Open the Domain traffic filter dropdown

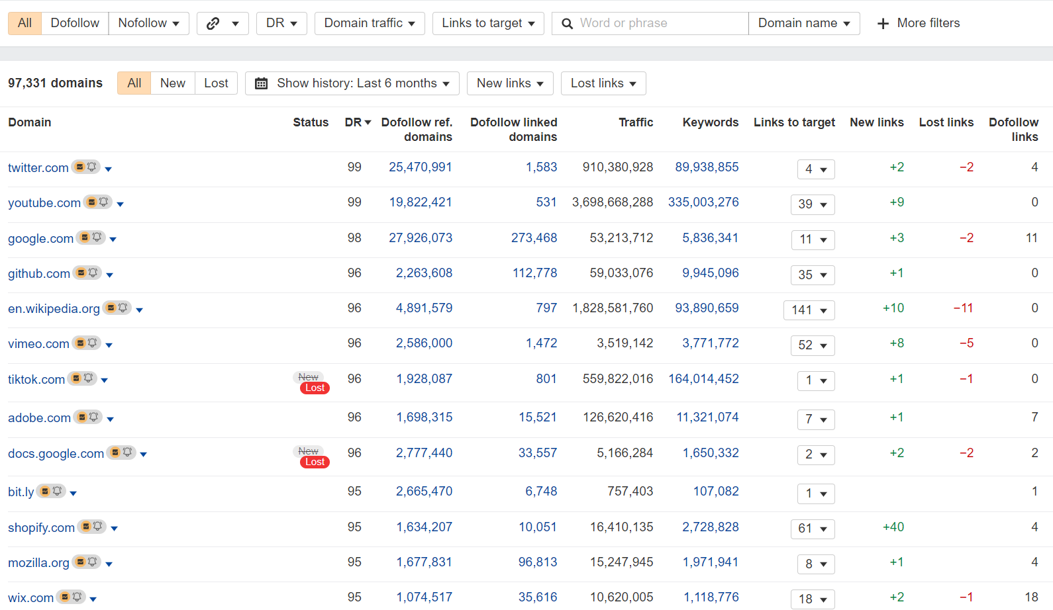click(370, 23)
